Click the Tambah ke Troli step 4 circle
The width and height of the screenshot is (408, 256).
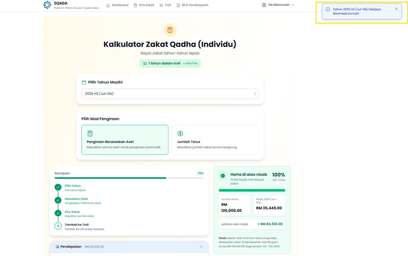58,226
